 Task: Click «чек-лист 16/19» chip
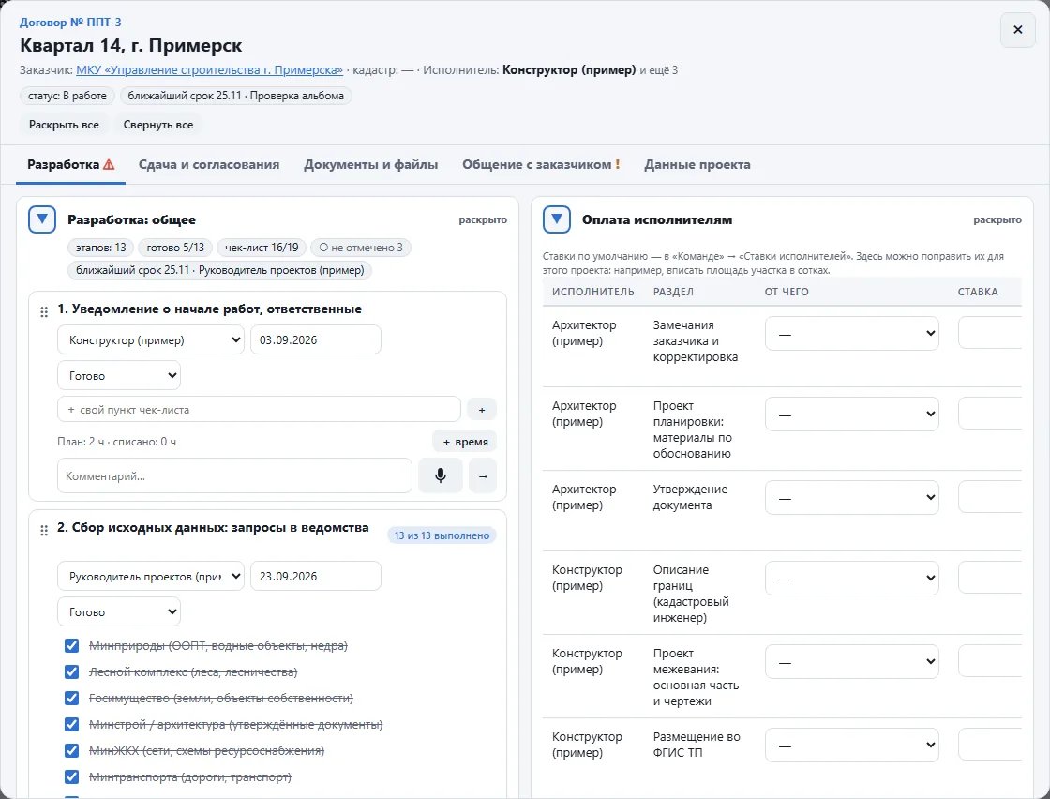pos(262,248)
